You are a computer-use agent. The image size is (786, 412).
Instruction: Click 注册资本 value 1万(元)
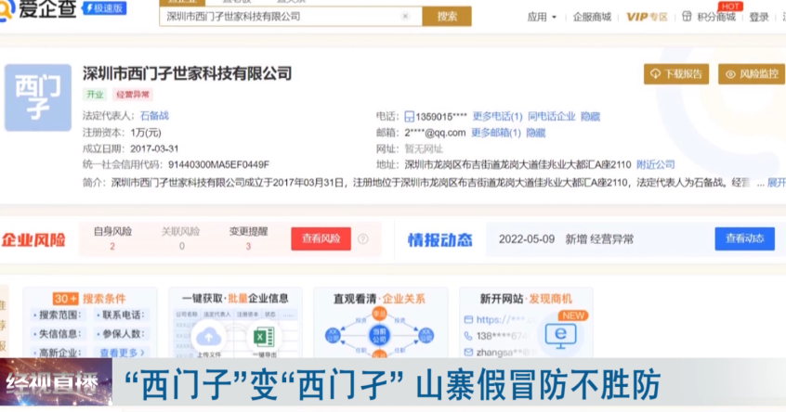pos(146,133)
